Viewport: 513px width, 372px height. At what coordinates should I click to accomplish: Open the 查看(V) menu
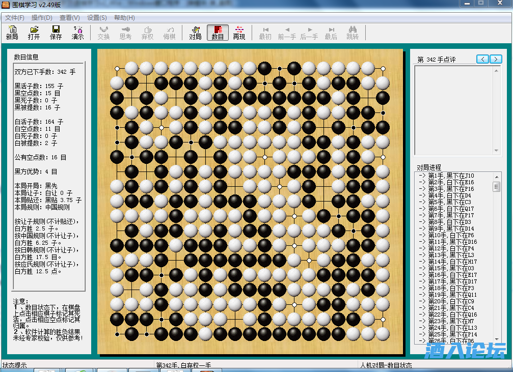[69, 18]
